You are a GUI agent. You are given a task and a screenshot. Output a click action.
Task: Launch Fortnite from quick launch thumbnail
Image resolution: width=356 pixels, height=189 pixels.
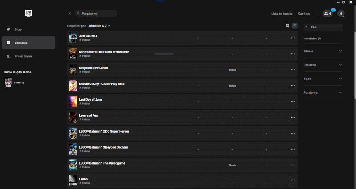click(x=8, y=83)
